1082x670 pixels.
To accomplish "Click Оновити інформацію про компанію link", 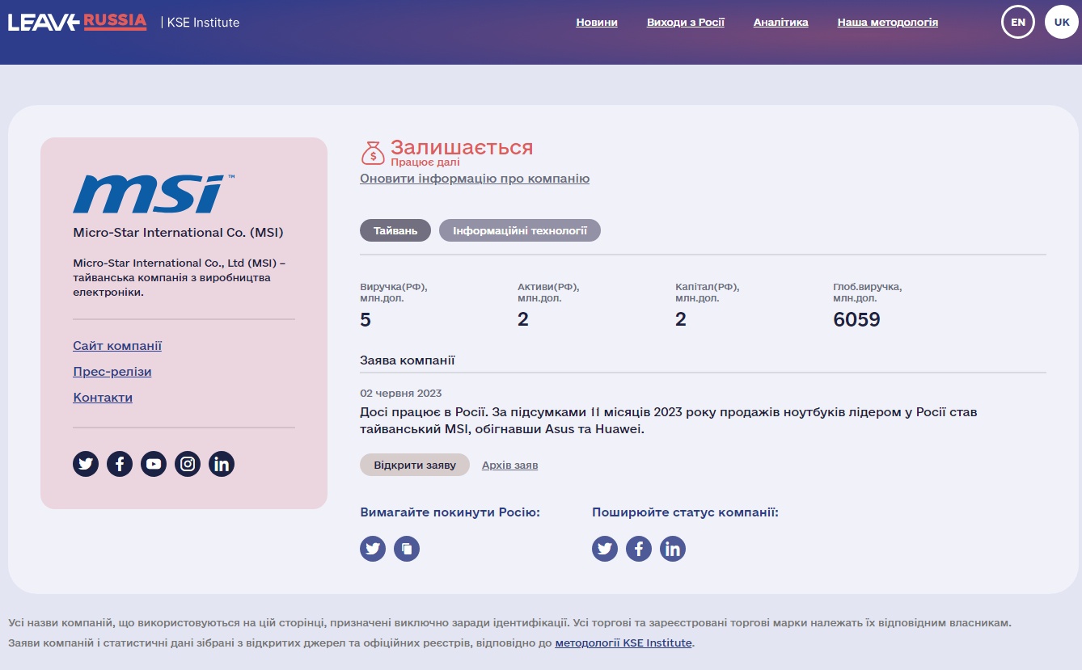I will point(475,179).
